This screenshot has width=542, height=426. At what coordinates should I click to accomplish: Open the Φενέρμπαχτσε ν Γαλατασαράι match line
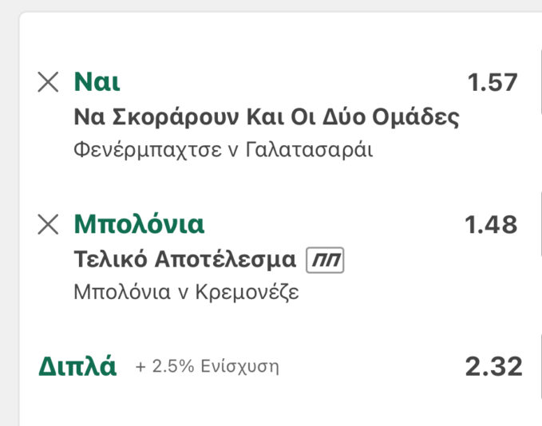point(223,149)
